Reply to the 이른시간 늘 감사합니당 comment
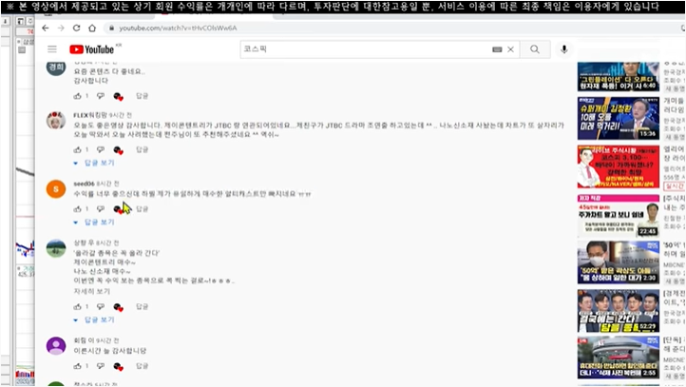The width and height of the screenshot is (686, 387). click(x=142, y=366)
